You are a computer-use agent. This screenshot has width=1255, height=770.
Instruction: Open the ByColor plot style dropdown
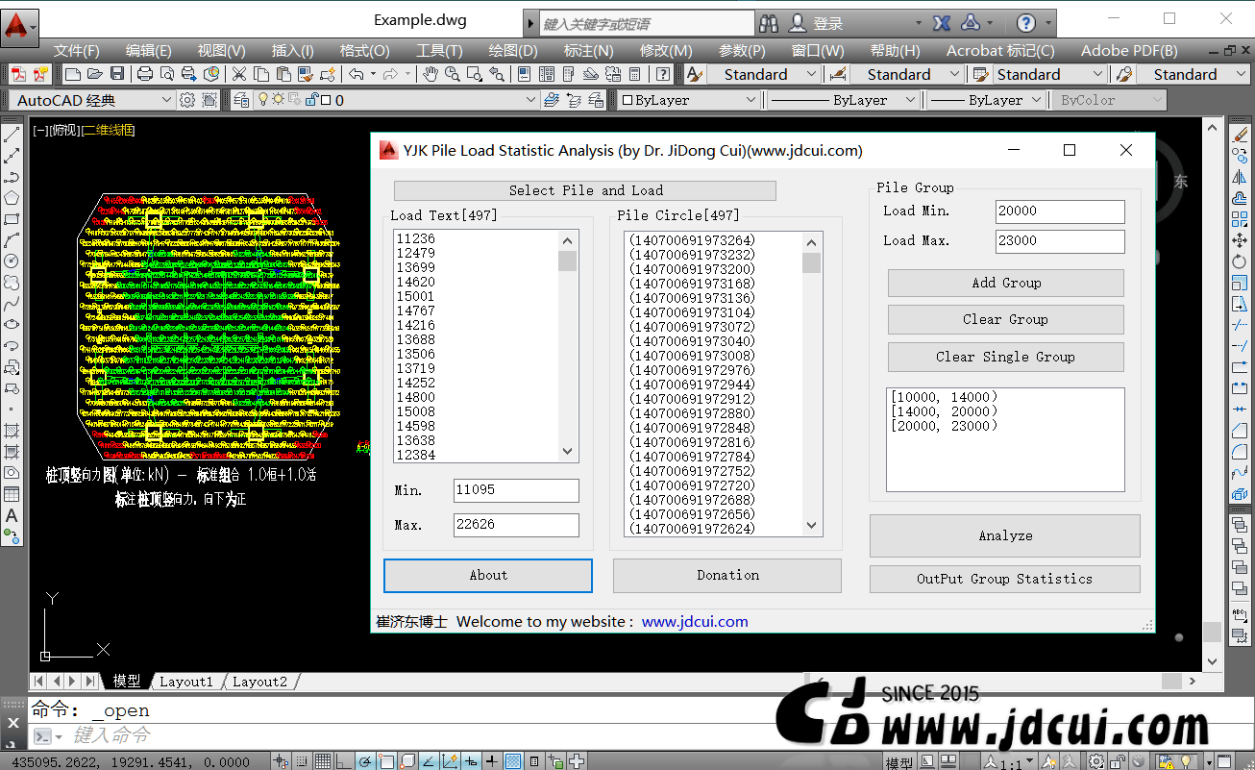coord(1156,100)
